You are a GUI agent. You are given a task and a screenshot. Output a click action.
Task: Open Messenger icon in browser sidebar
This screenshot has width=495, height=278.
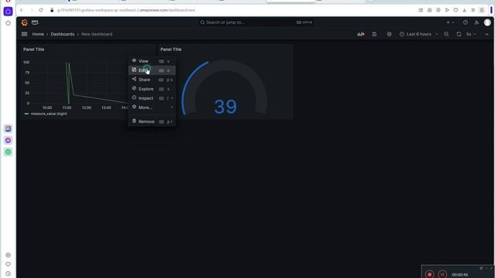(x=9, y=141)
